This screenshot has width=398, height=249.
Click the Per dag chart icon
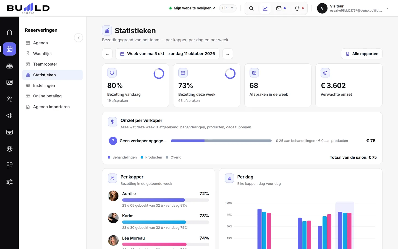tap(229, 178)
